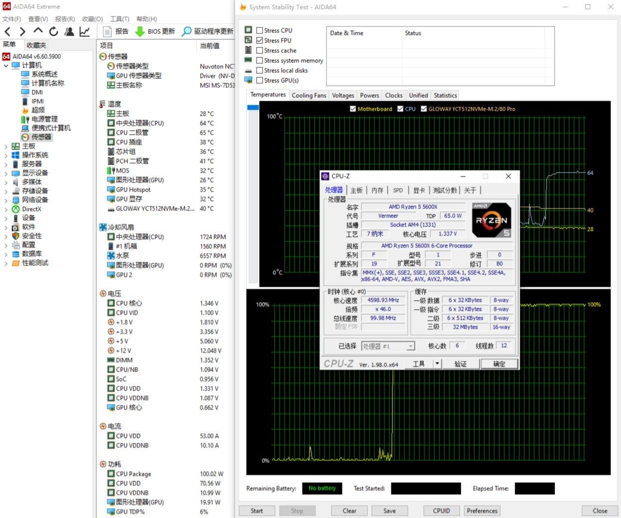Enable Stress system memory checkbox
Viewport: 621px width, 518px height.
click(260, 60)
